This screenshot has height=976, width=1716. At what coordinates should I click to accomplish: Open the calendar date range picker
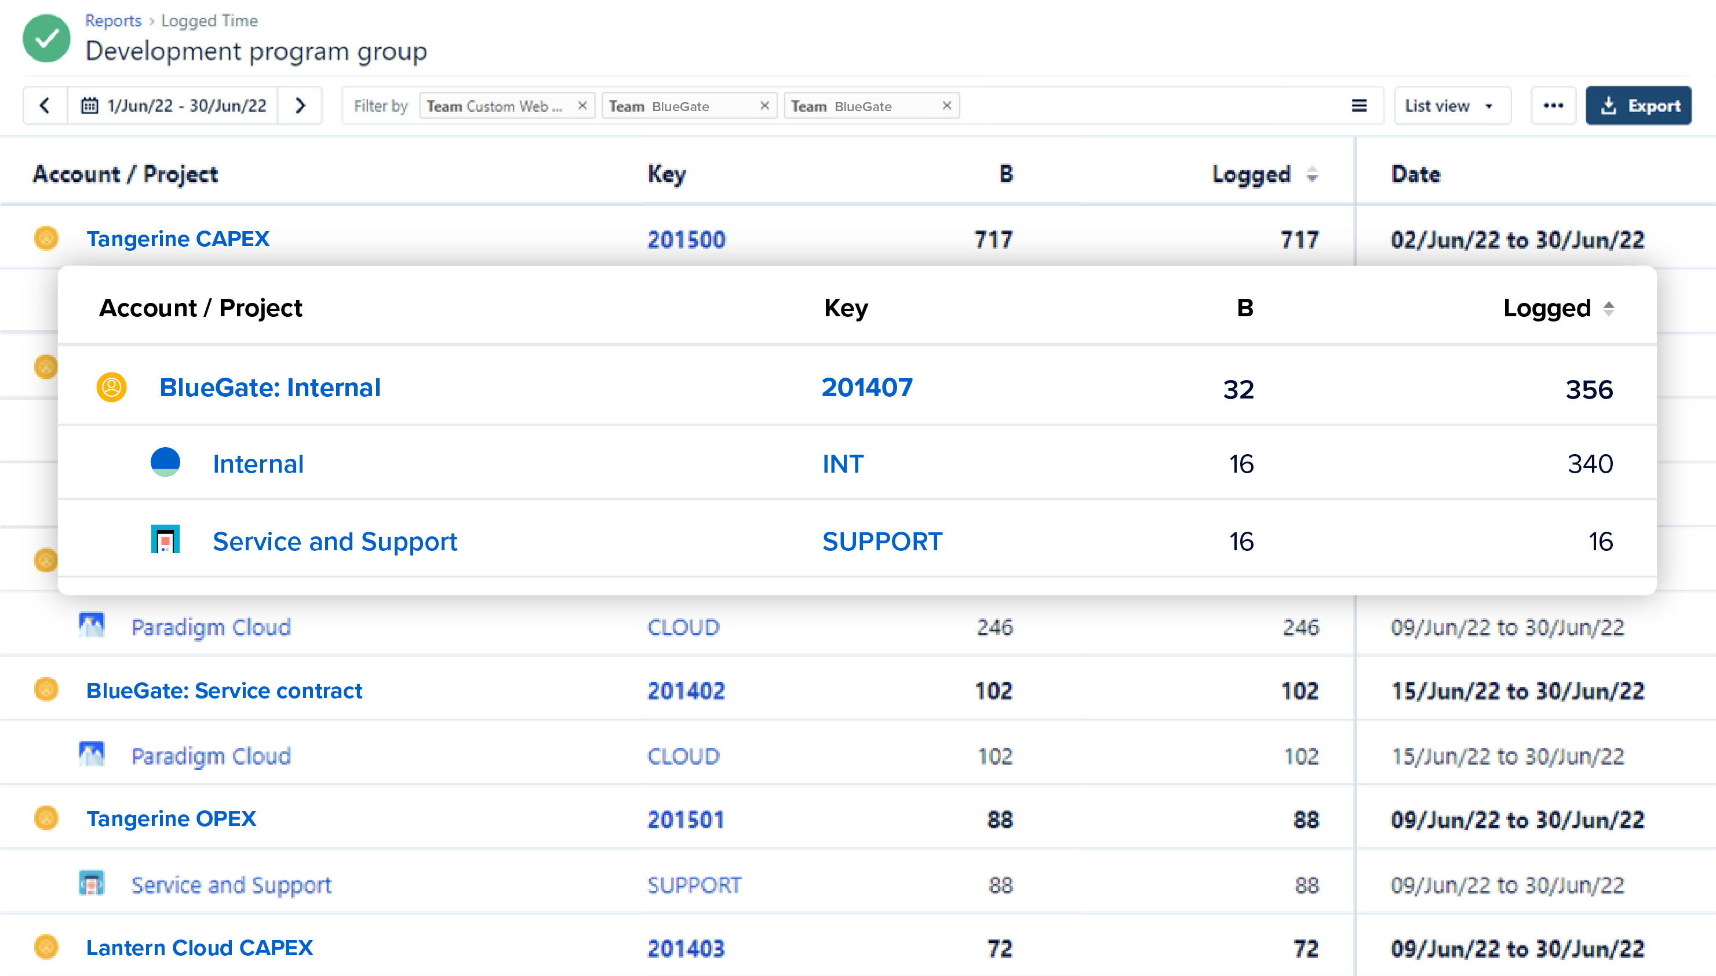pos(173,105)
